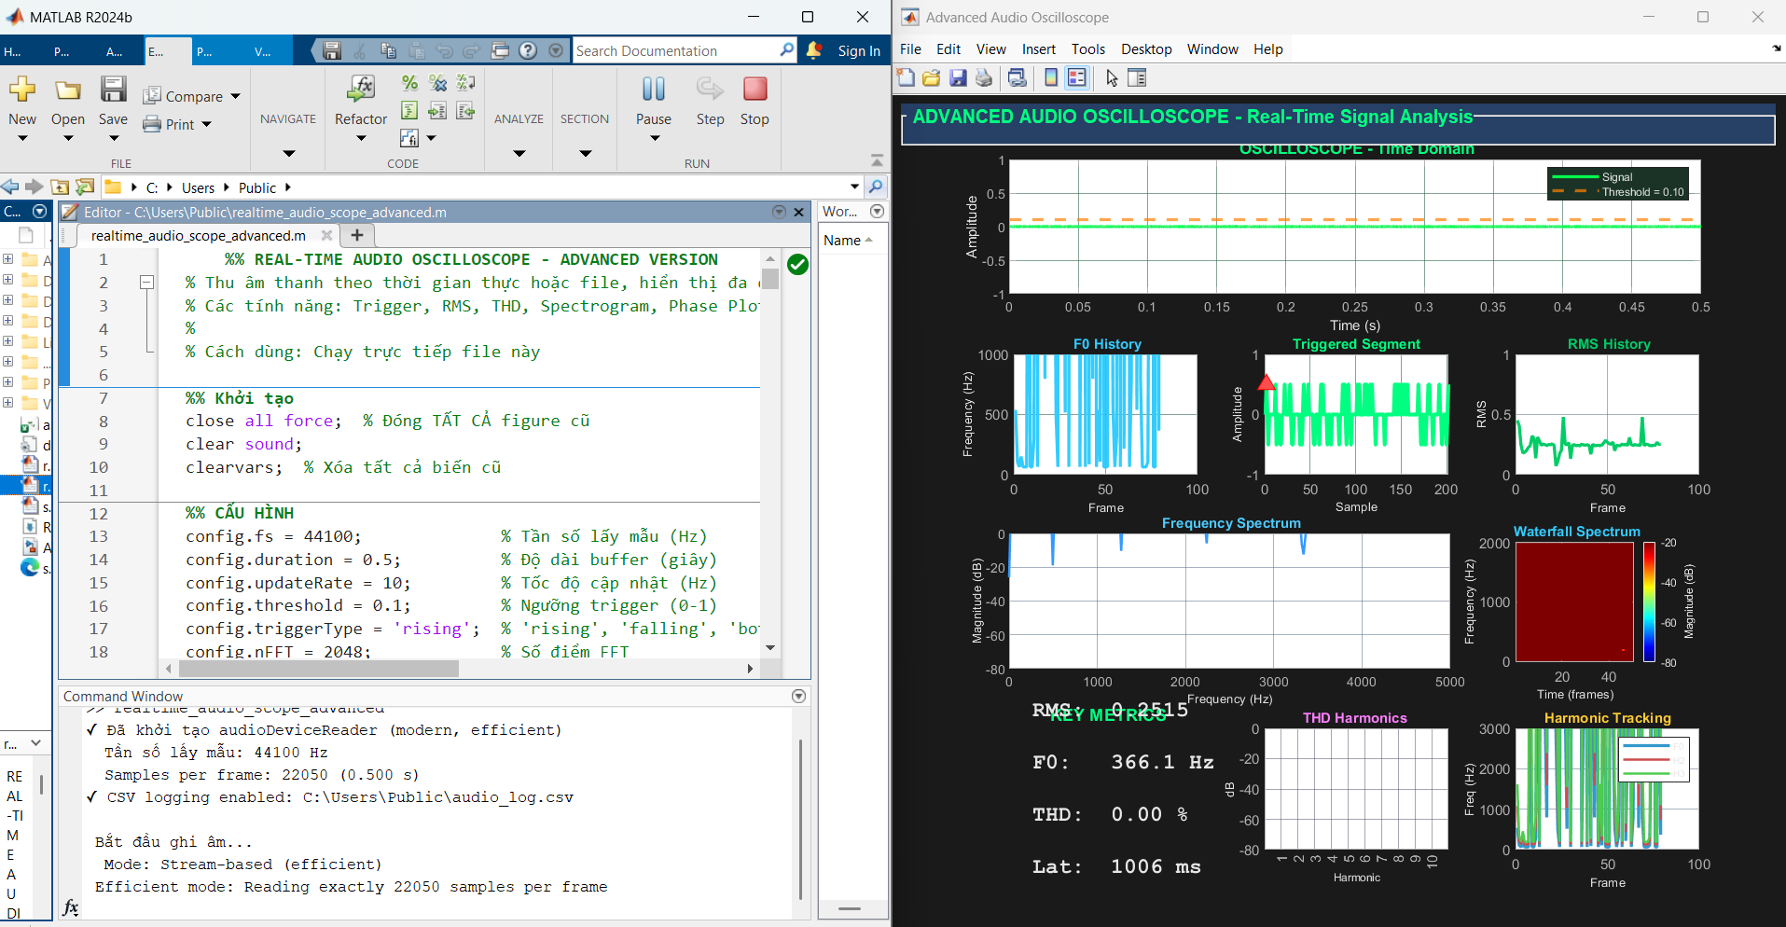Uncomment code with the %x icon
The image size is (1786, 927).
437,83
